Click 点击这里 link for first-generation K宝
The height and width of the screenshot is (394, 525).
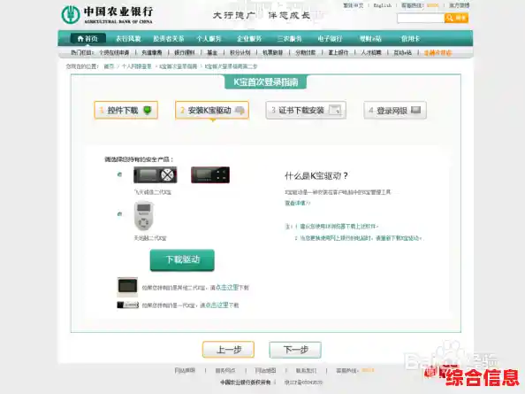click(217, 305)
